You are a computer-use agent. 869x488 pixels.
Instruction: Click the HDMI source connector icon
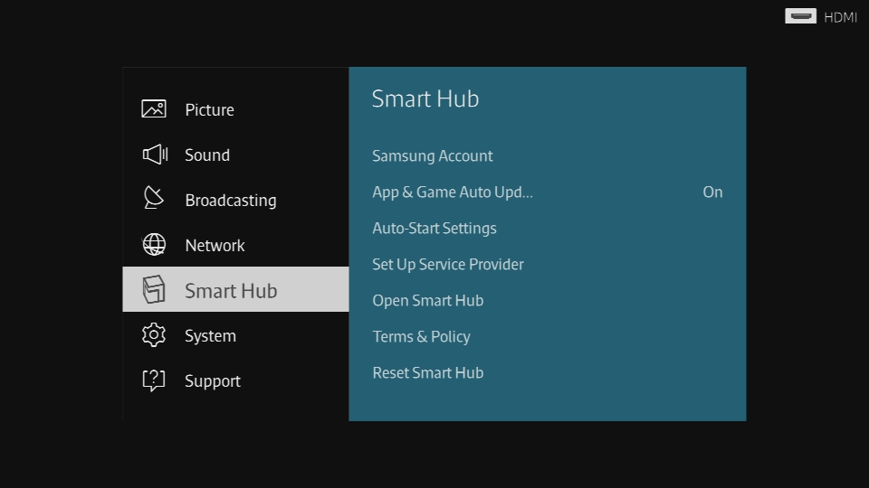(x=801, y=16)
